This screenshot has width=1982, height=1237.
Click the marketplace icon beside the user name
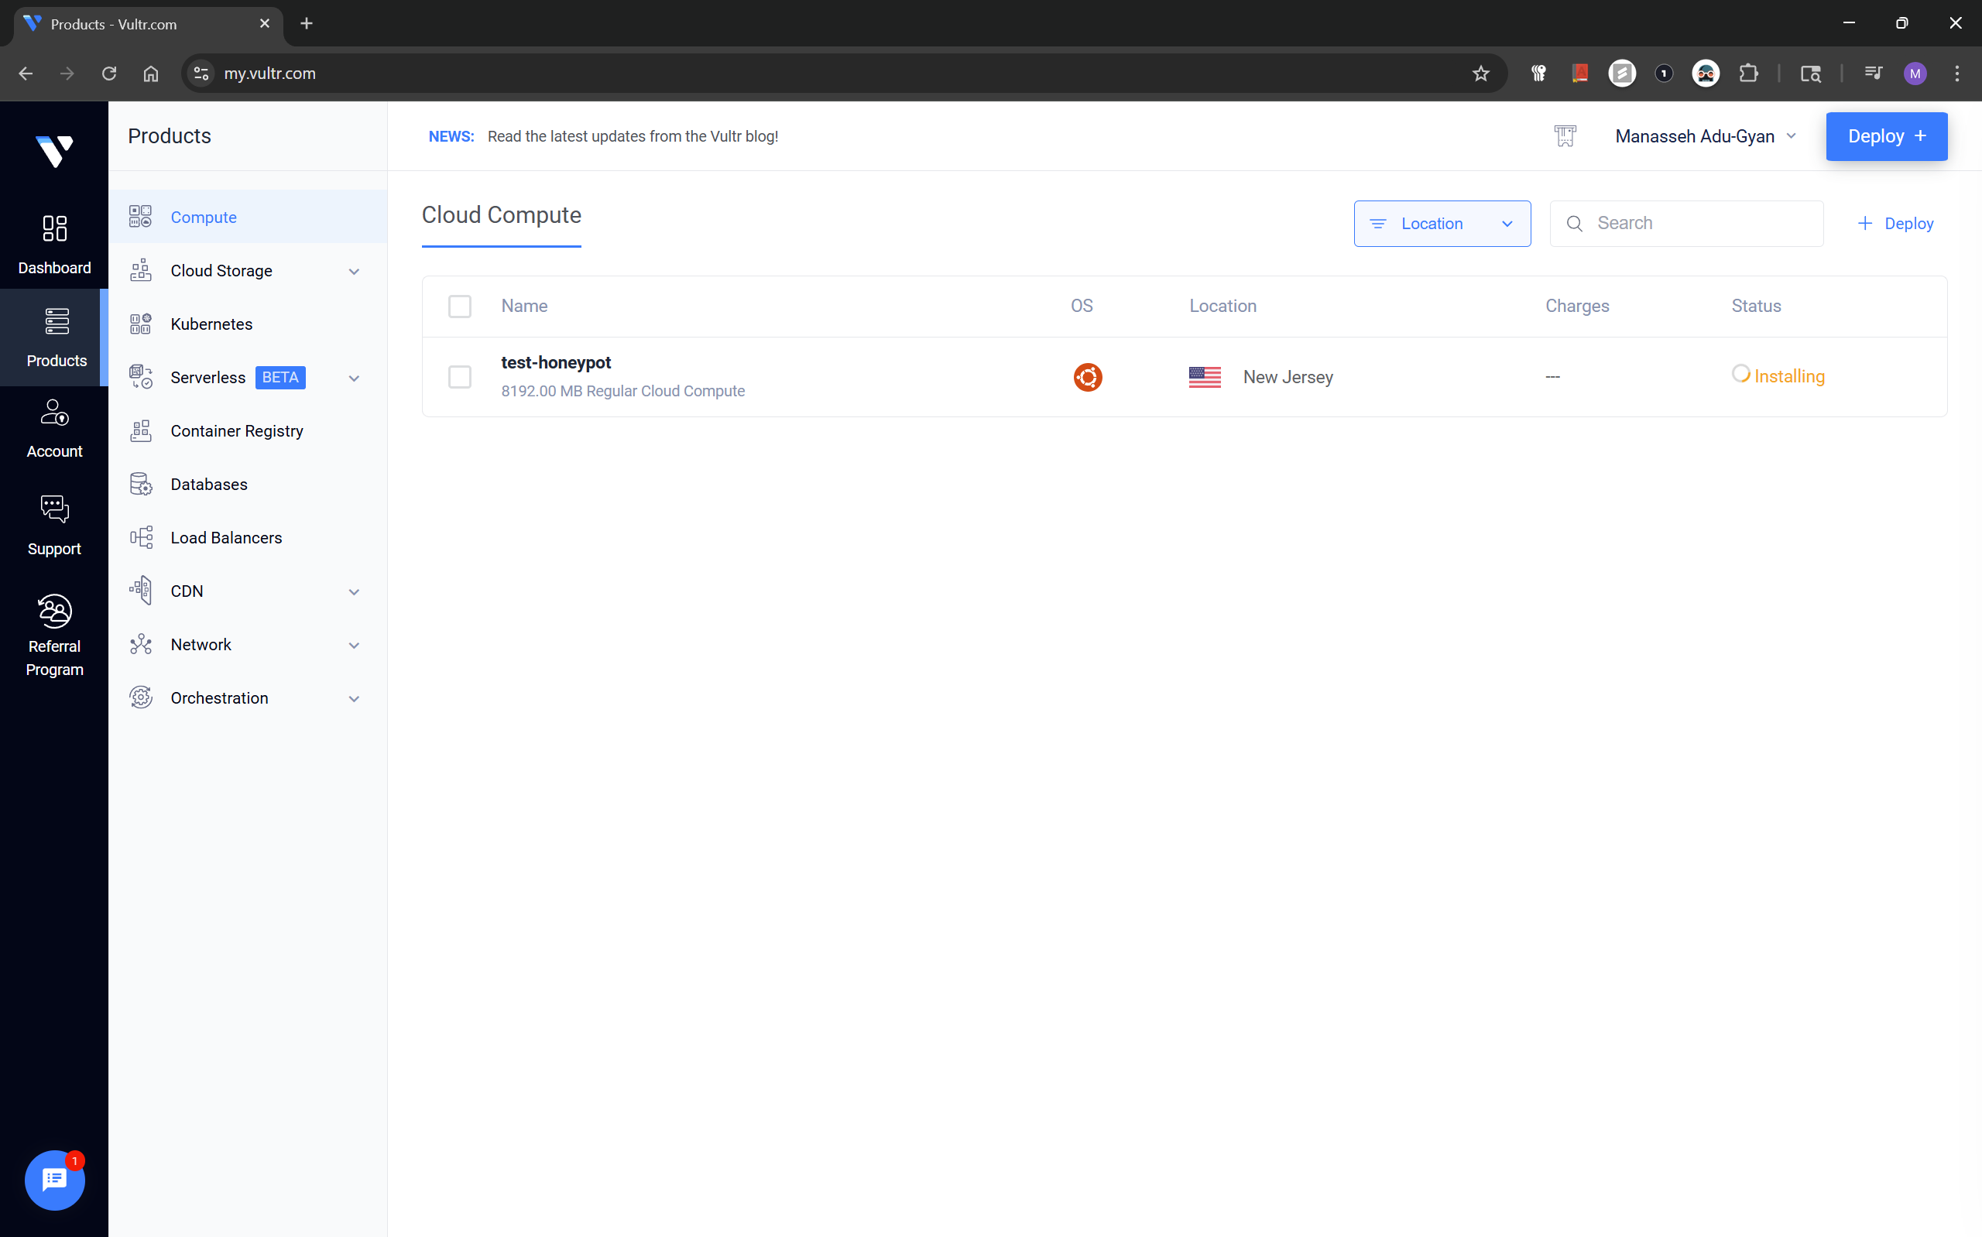[x=1564, y=135]
